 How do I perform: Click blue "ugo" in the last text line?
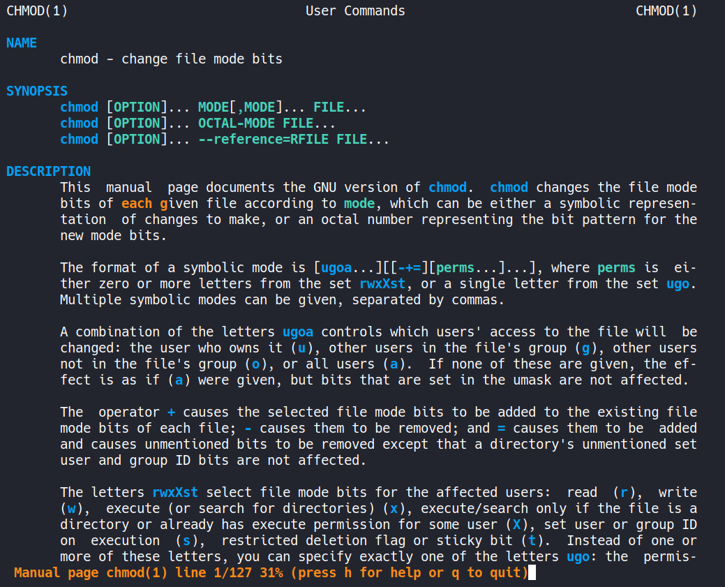click(x=578, y=556)
